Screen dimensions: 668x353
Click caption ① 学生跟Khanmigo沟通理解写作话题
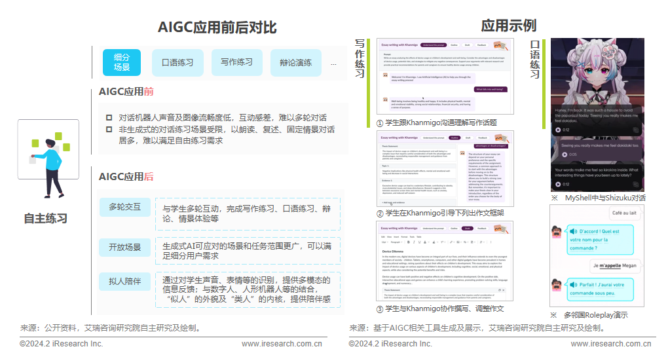point(437,122)
